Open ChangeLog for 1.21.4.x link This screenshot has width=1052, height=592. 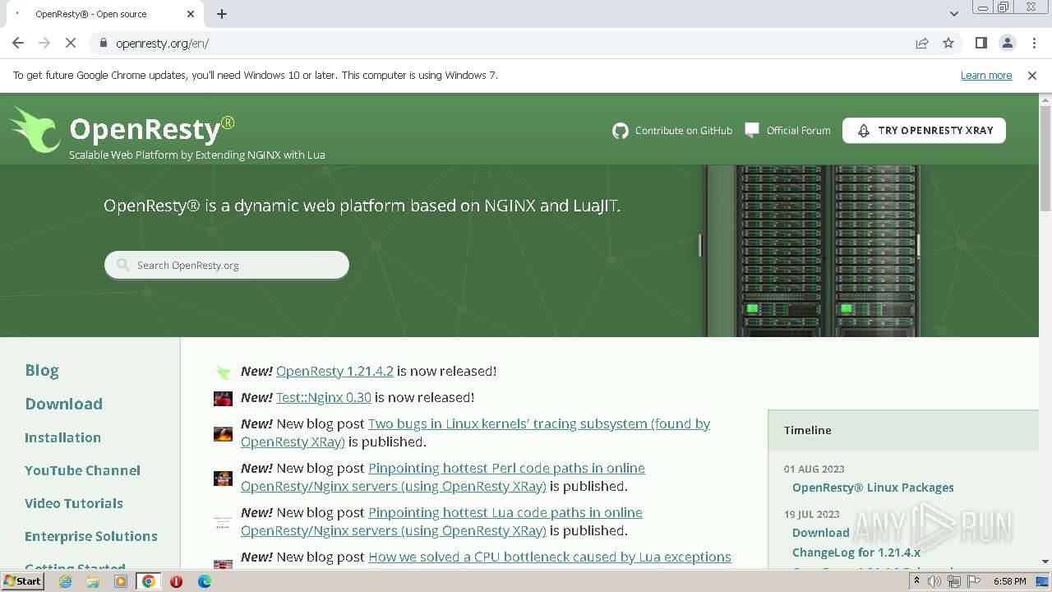click(856, 553)
